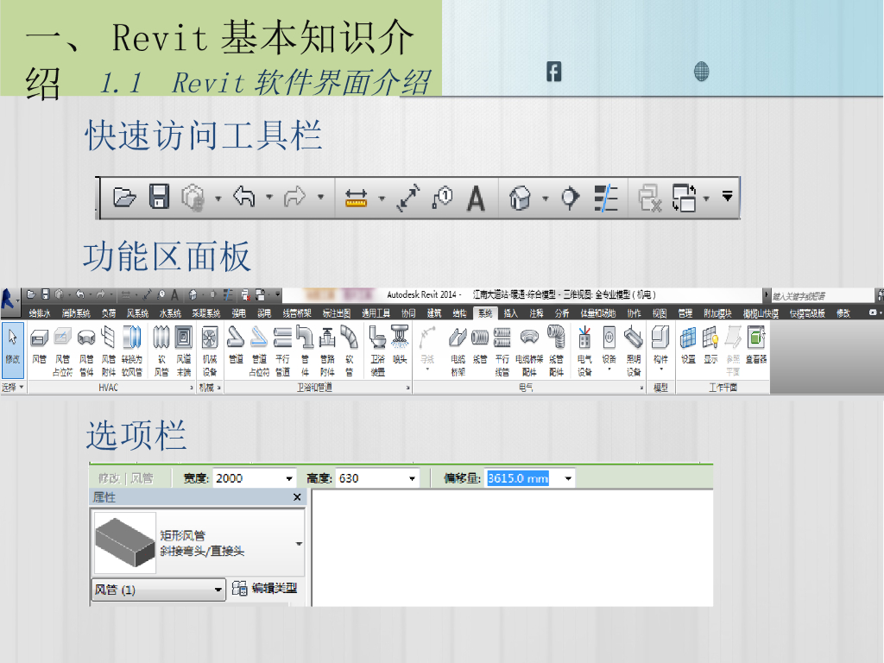
Task: Toggle the Thin Lines icon in the large toolbar
Action: [x=607, y=198]
